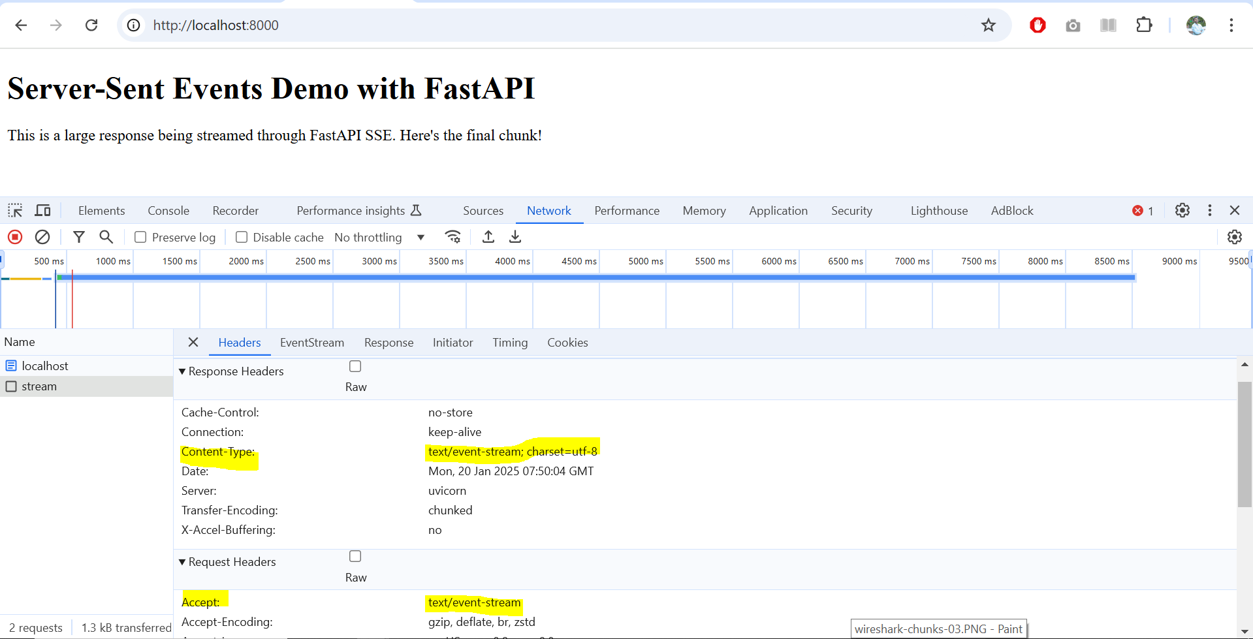
Task: Open the Recorder tab
Action: (236, 211)
